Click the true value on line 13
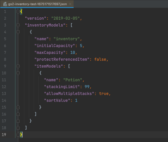Viewport: 168px width, 142px height. click(104, 94)
